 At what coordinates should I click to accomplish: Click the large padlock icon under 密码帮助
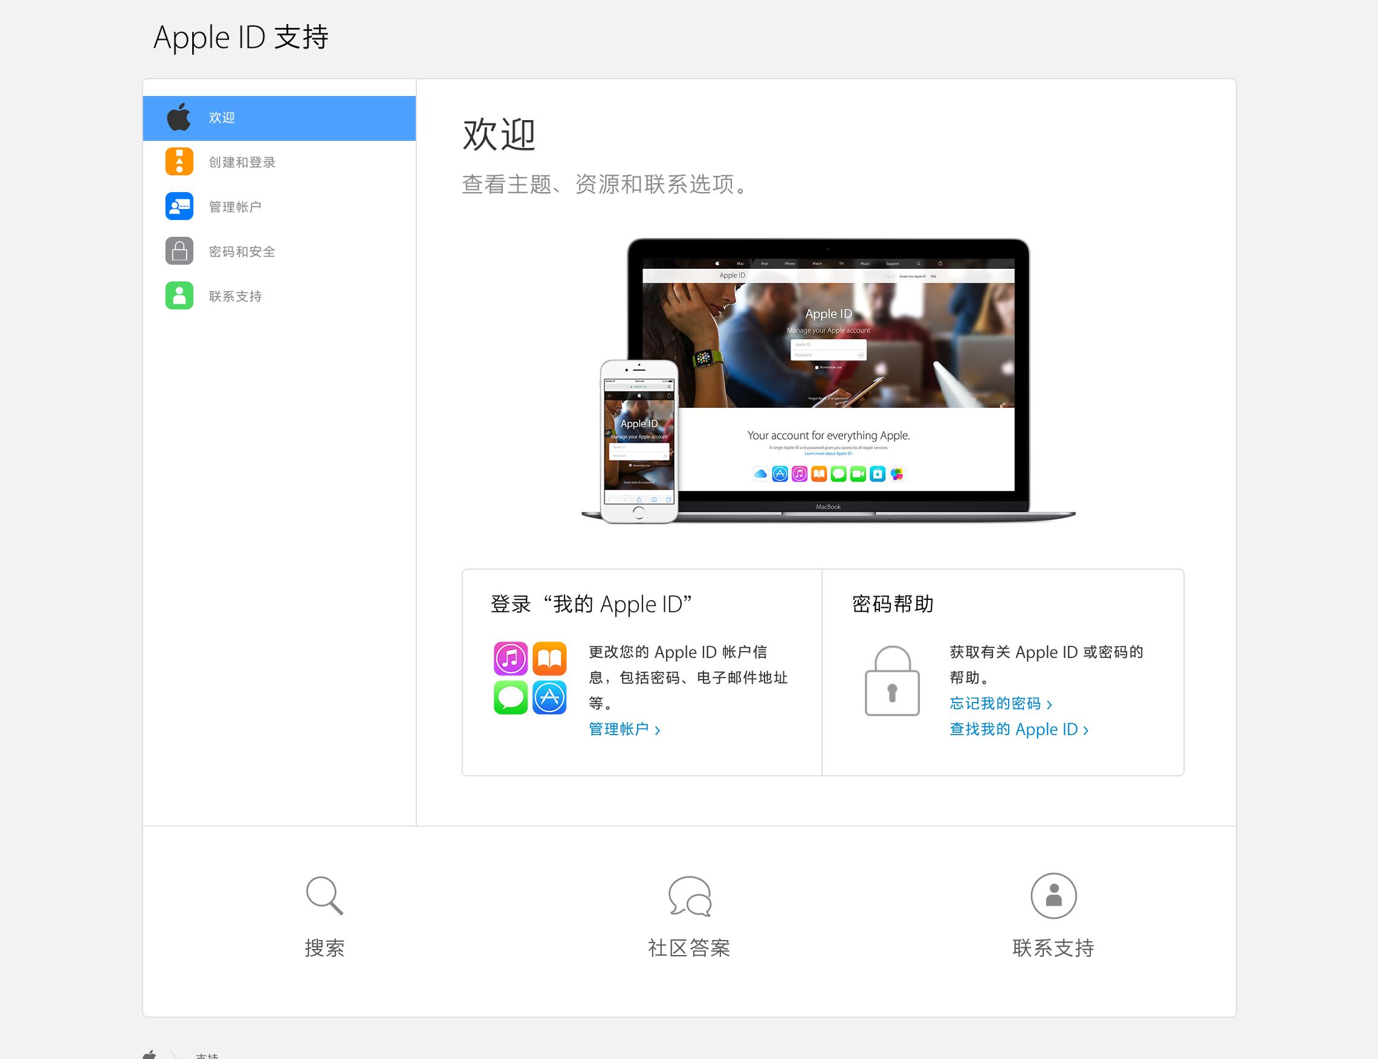point(891,684)
